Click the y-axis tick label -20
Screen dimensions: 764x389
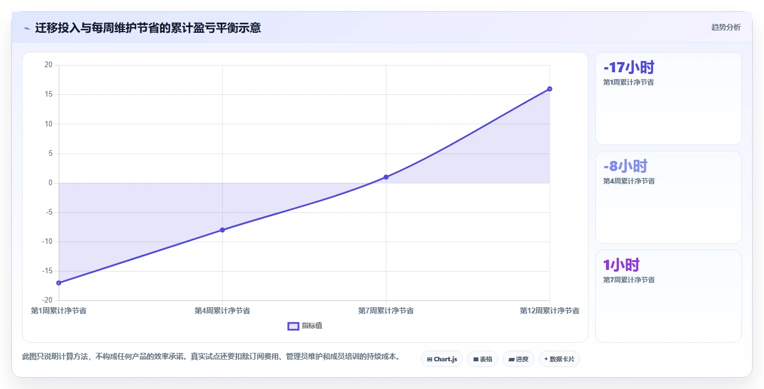pos(47,300)
